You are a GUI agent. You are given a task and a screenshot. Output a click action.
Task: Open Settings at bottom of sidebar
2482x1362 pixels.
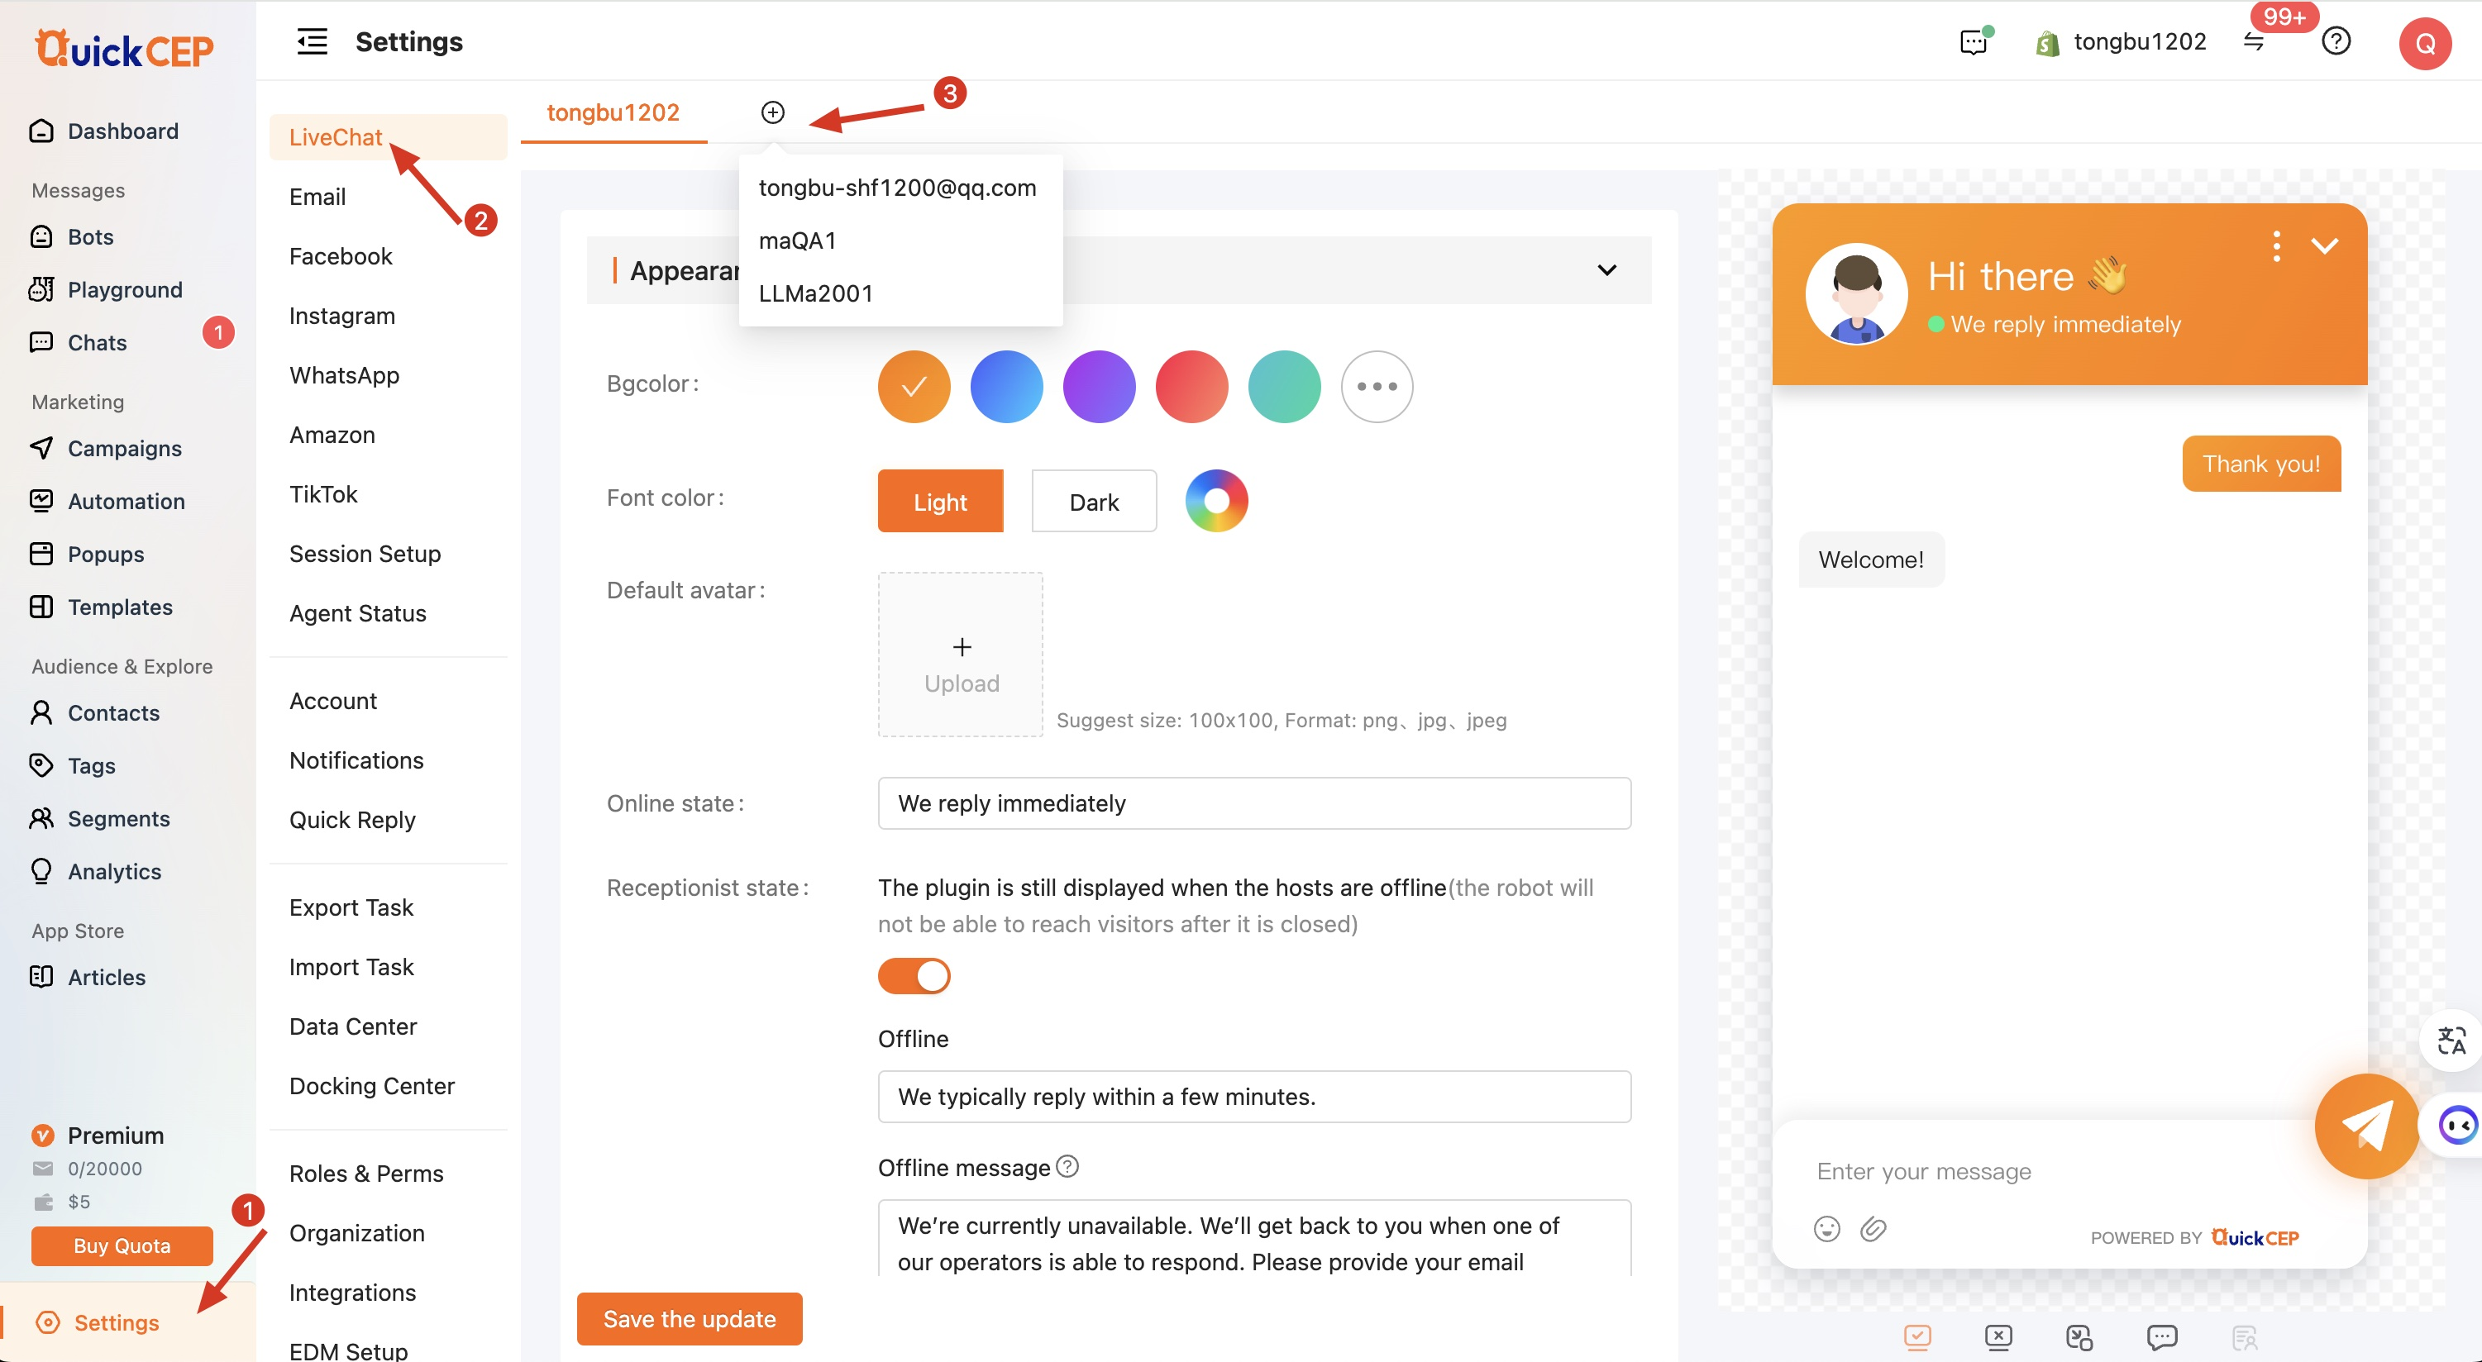coord(116,1322)
